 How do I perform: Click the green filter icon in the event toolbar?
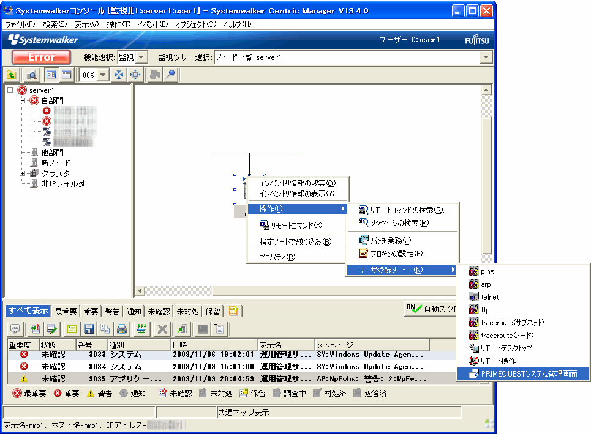tap(141, 329)
